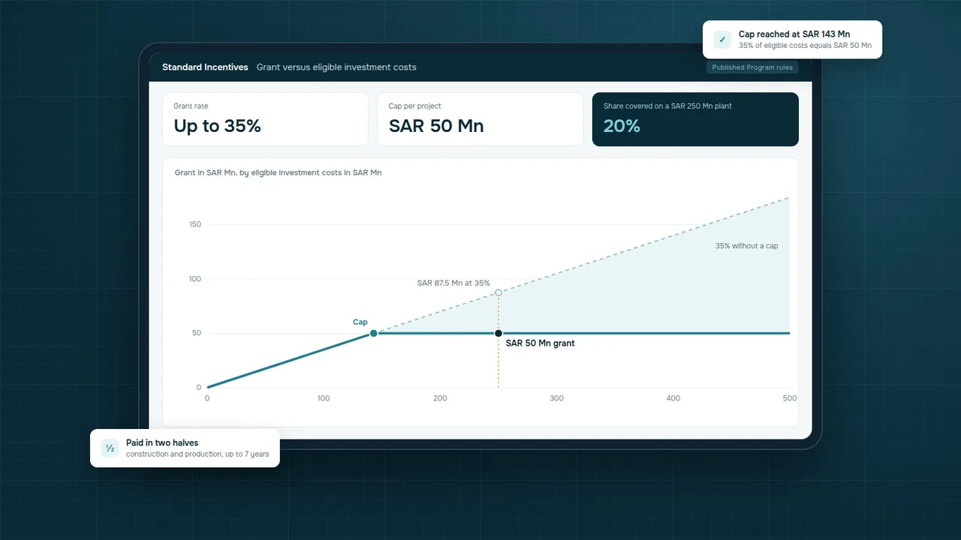The image size is (961, 540).
Task: Click the "Paid in two halves" callout title
Action: point(162,443)
